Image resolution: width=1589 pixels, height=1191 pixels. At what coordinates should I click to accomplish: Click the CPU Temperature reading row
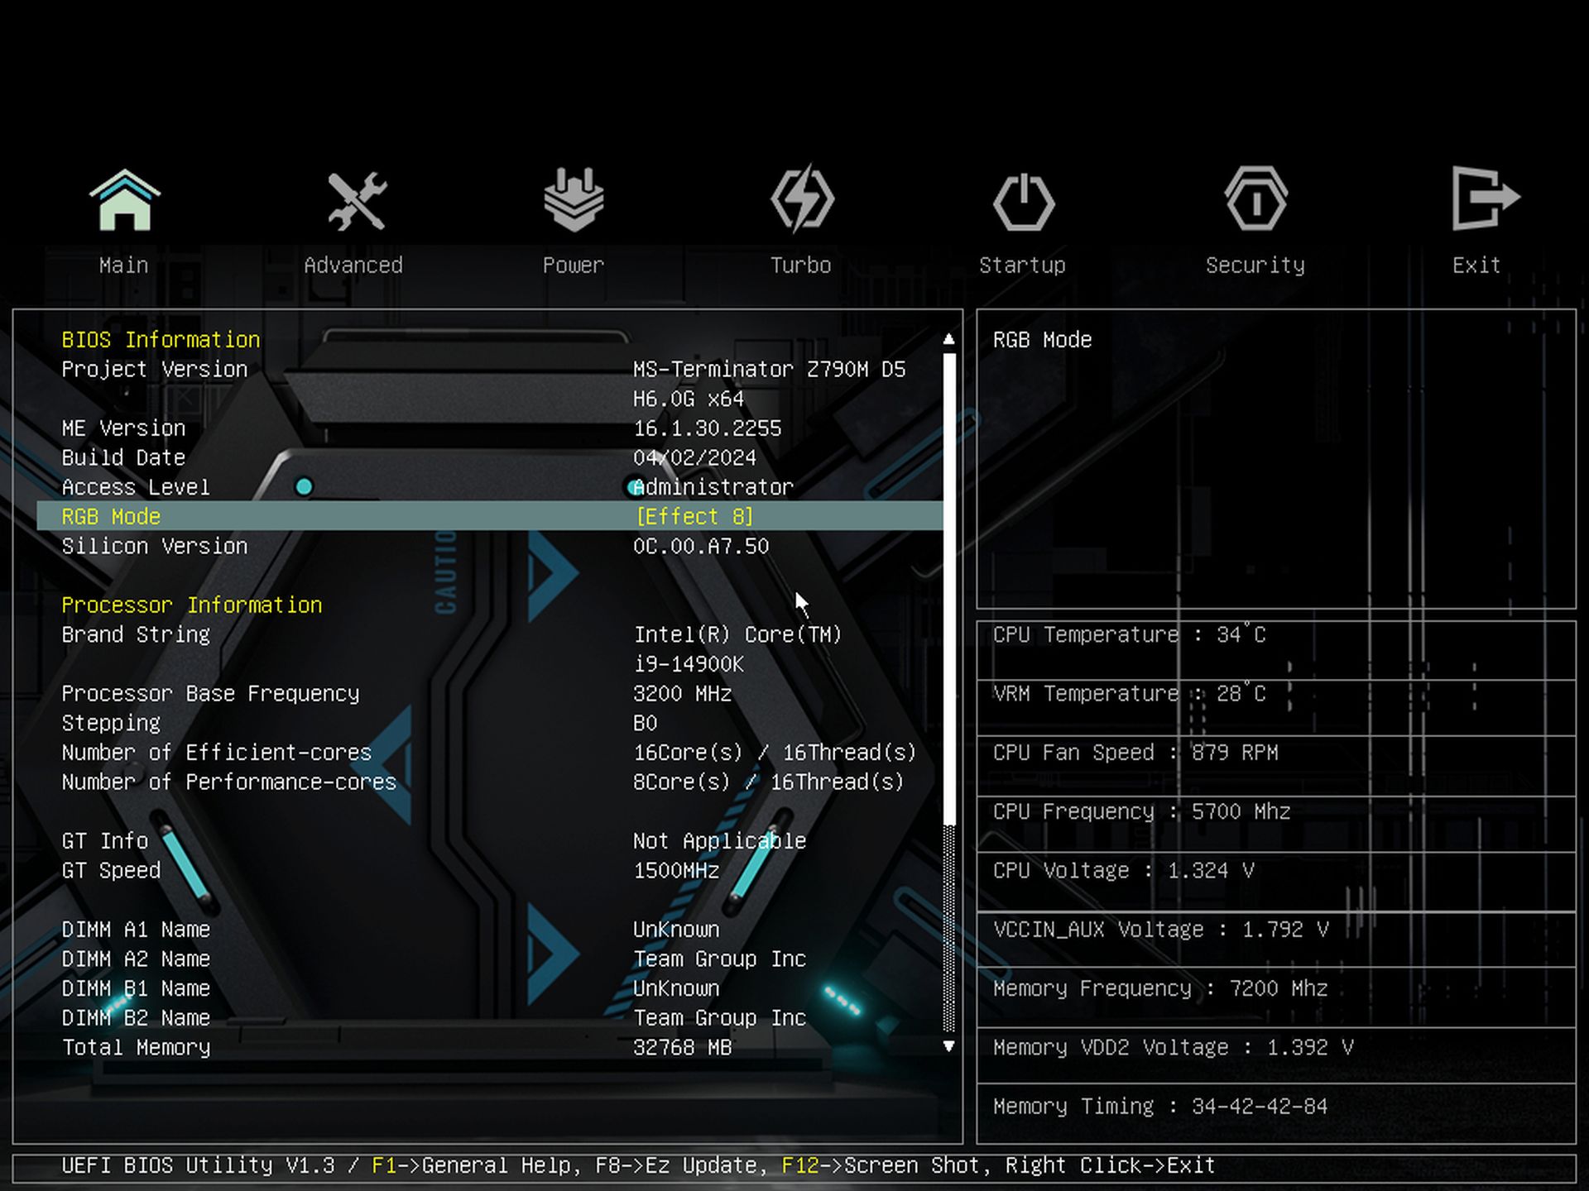click(x=1129, y=635)
